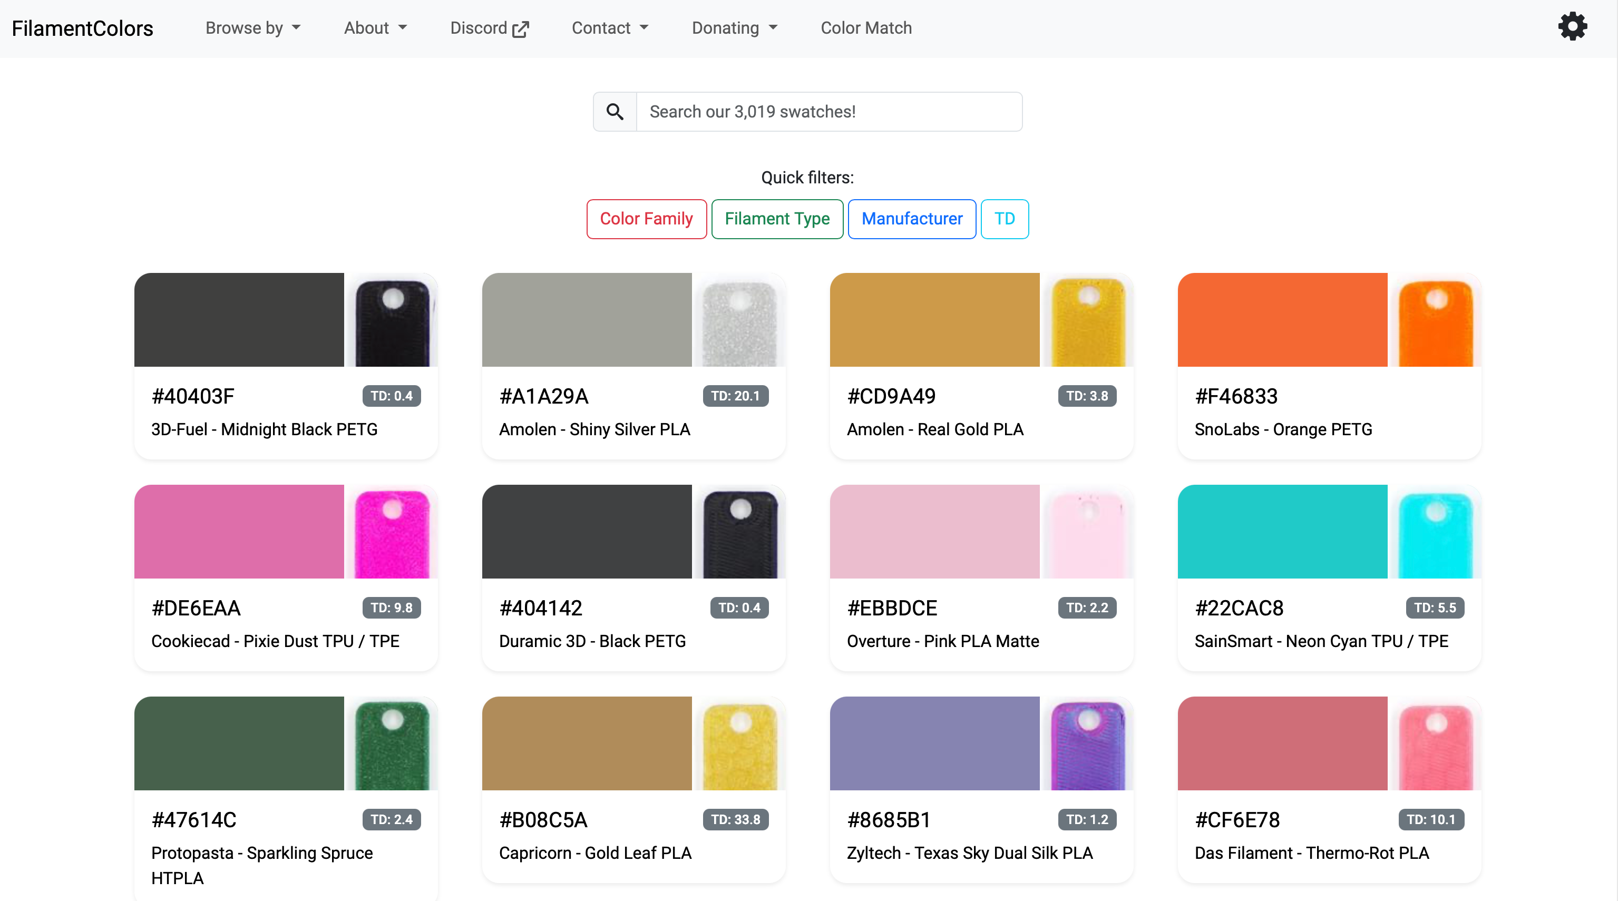The width and height of the screenshot is (1618, 901).
Task: Open Neon Cyan TPU printed swatch photo
Action: [x=1435, y=531]
